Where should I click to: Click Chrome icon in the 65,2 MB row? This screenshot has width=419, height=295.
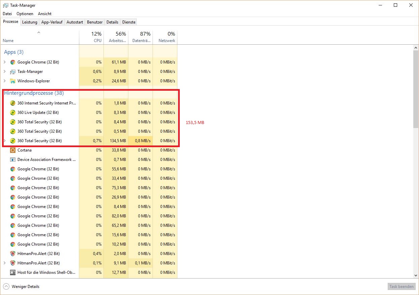click(13, 225)
